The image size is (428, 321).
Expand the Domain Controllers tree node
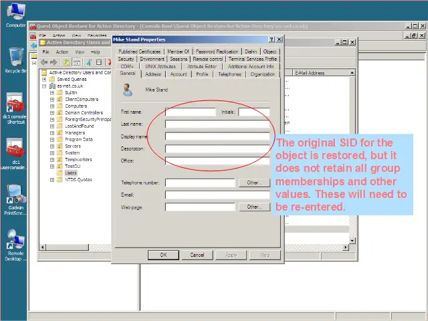[x=52, y=113]
